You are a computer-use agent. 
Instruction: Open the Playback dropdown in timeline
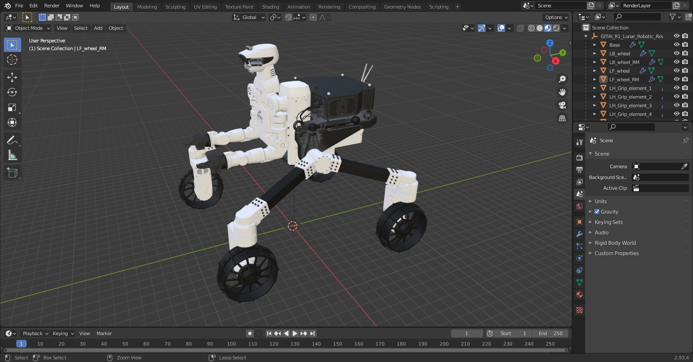(x=35, y=333)
